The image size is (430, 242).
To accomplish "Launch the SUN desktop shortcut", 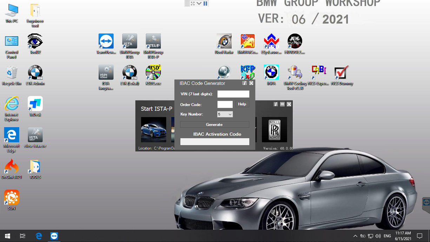I will point(12,200).
